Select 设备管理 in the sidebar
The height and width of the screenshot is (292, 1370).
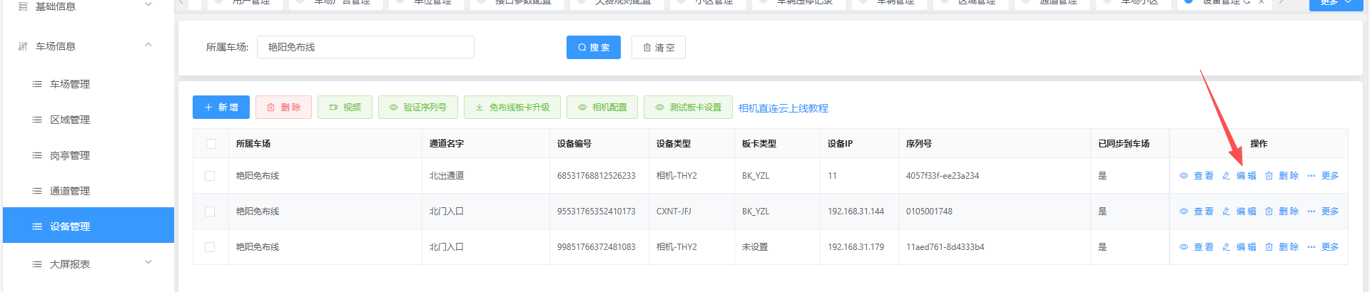(x=88, y=226)
